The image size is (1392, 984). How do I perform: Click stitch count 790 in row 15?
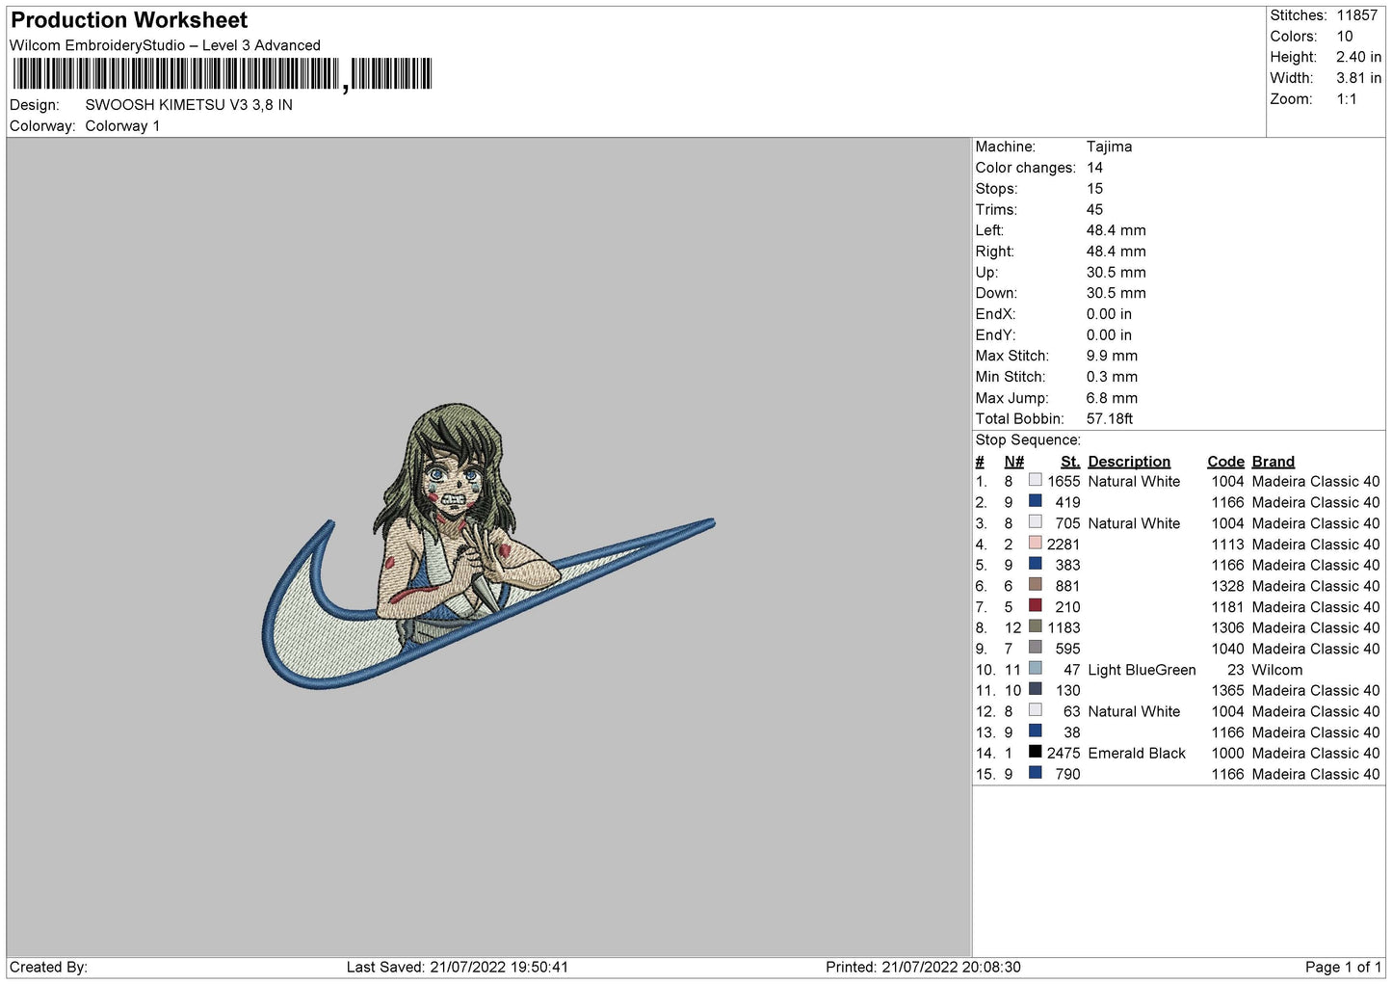[x=1067, y=774]
